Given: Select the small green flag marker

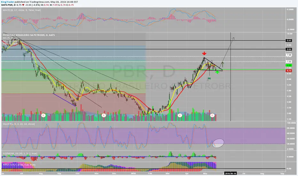Looking at the screenshot, I should 209,78.
